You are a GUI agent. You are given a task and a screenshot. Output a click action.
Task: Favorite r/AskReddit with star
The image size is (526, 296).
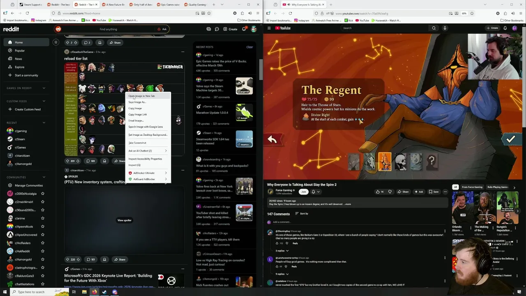pos(42,251)
